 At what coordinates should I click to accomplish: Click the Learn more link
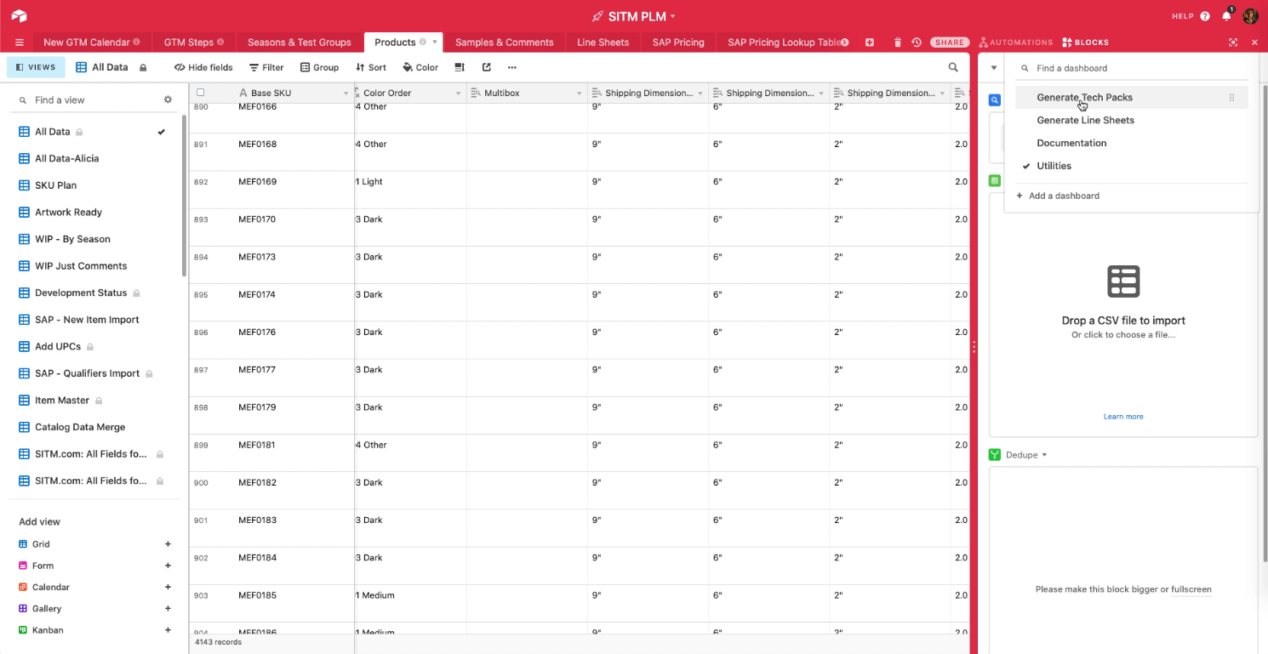(x=1123, y=416)
